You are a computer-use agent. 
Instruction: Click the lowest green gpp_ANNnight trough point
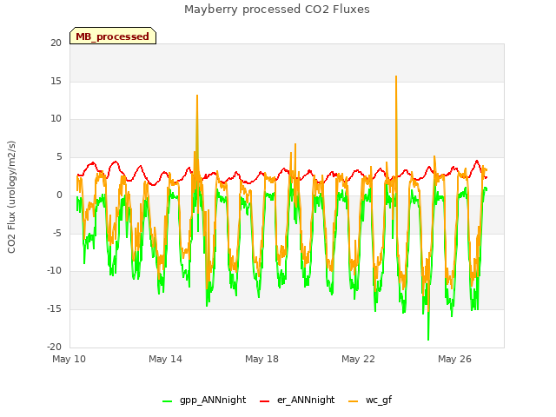pos(428,340)
